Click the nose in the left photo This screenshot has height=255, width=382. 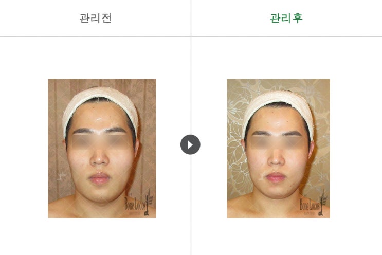pos(99,158)
